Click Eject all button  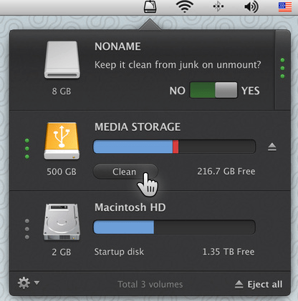click(x=259, y=285)
